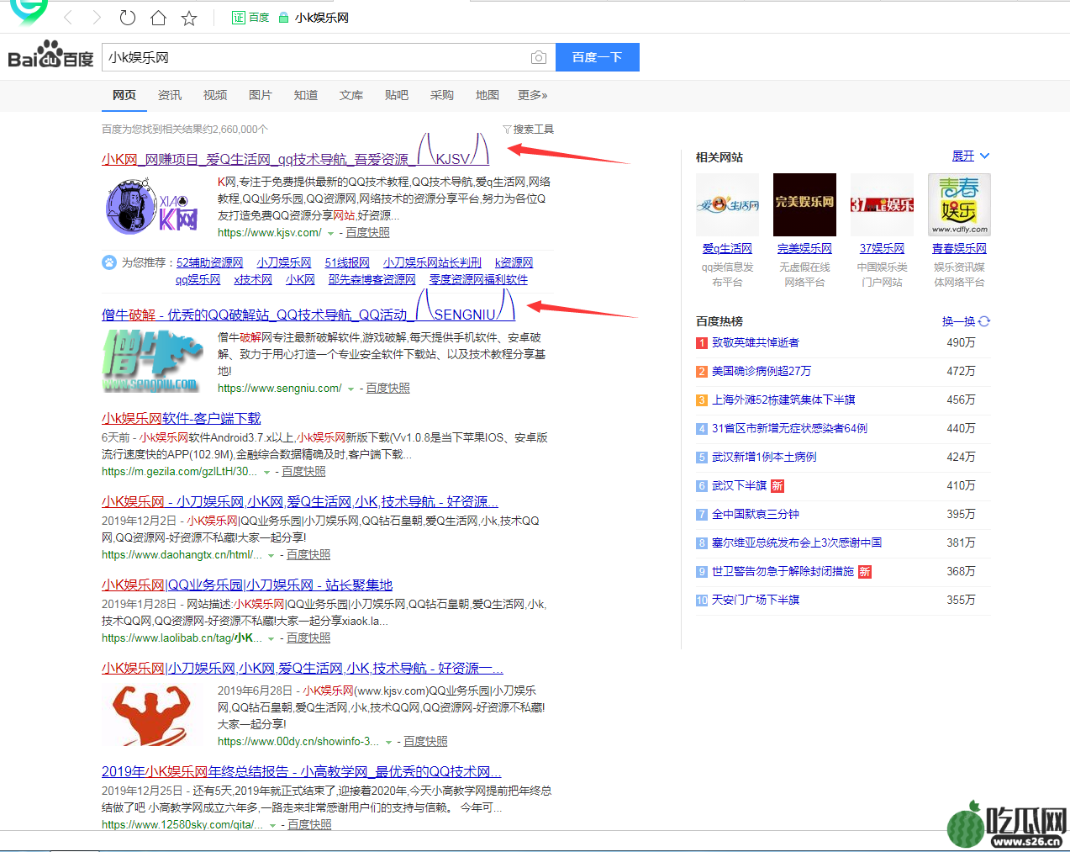1070x852 pixels.
Task: Open 2019年小K娱乐网年终总结报告 result
Action: coord(302,771)
